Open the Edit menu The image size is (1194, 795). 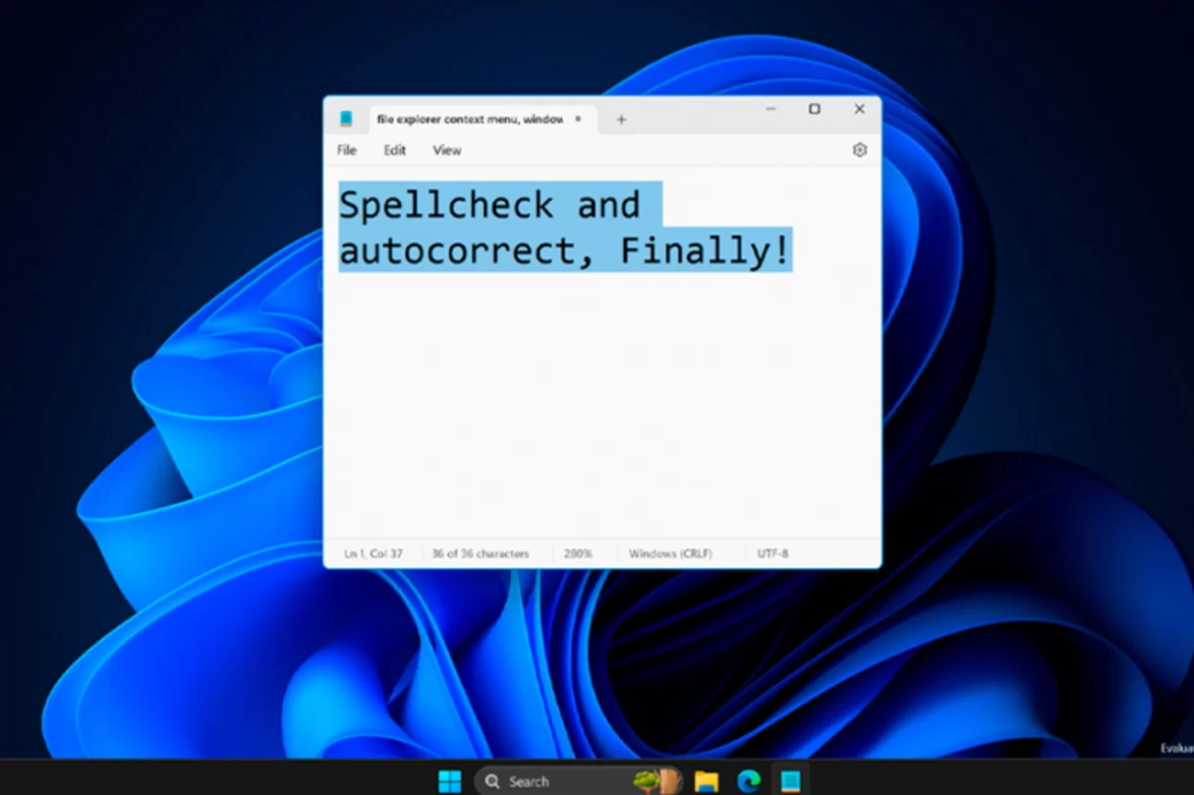[x=395, y=150]
